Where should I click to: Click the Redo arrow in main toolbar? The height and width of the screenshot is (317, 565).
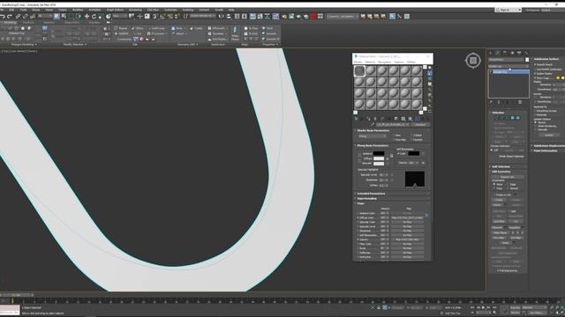click(x=10, y=17)
